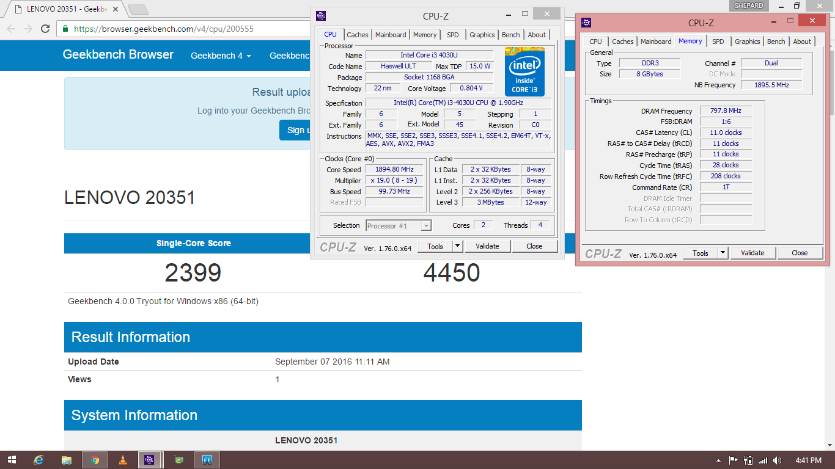
Task: Reload the Geekbench page
Action: point(45,29)
